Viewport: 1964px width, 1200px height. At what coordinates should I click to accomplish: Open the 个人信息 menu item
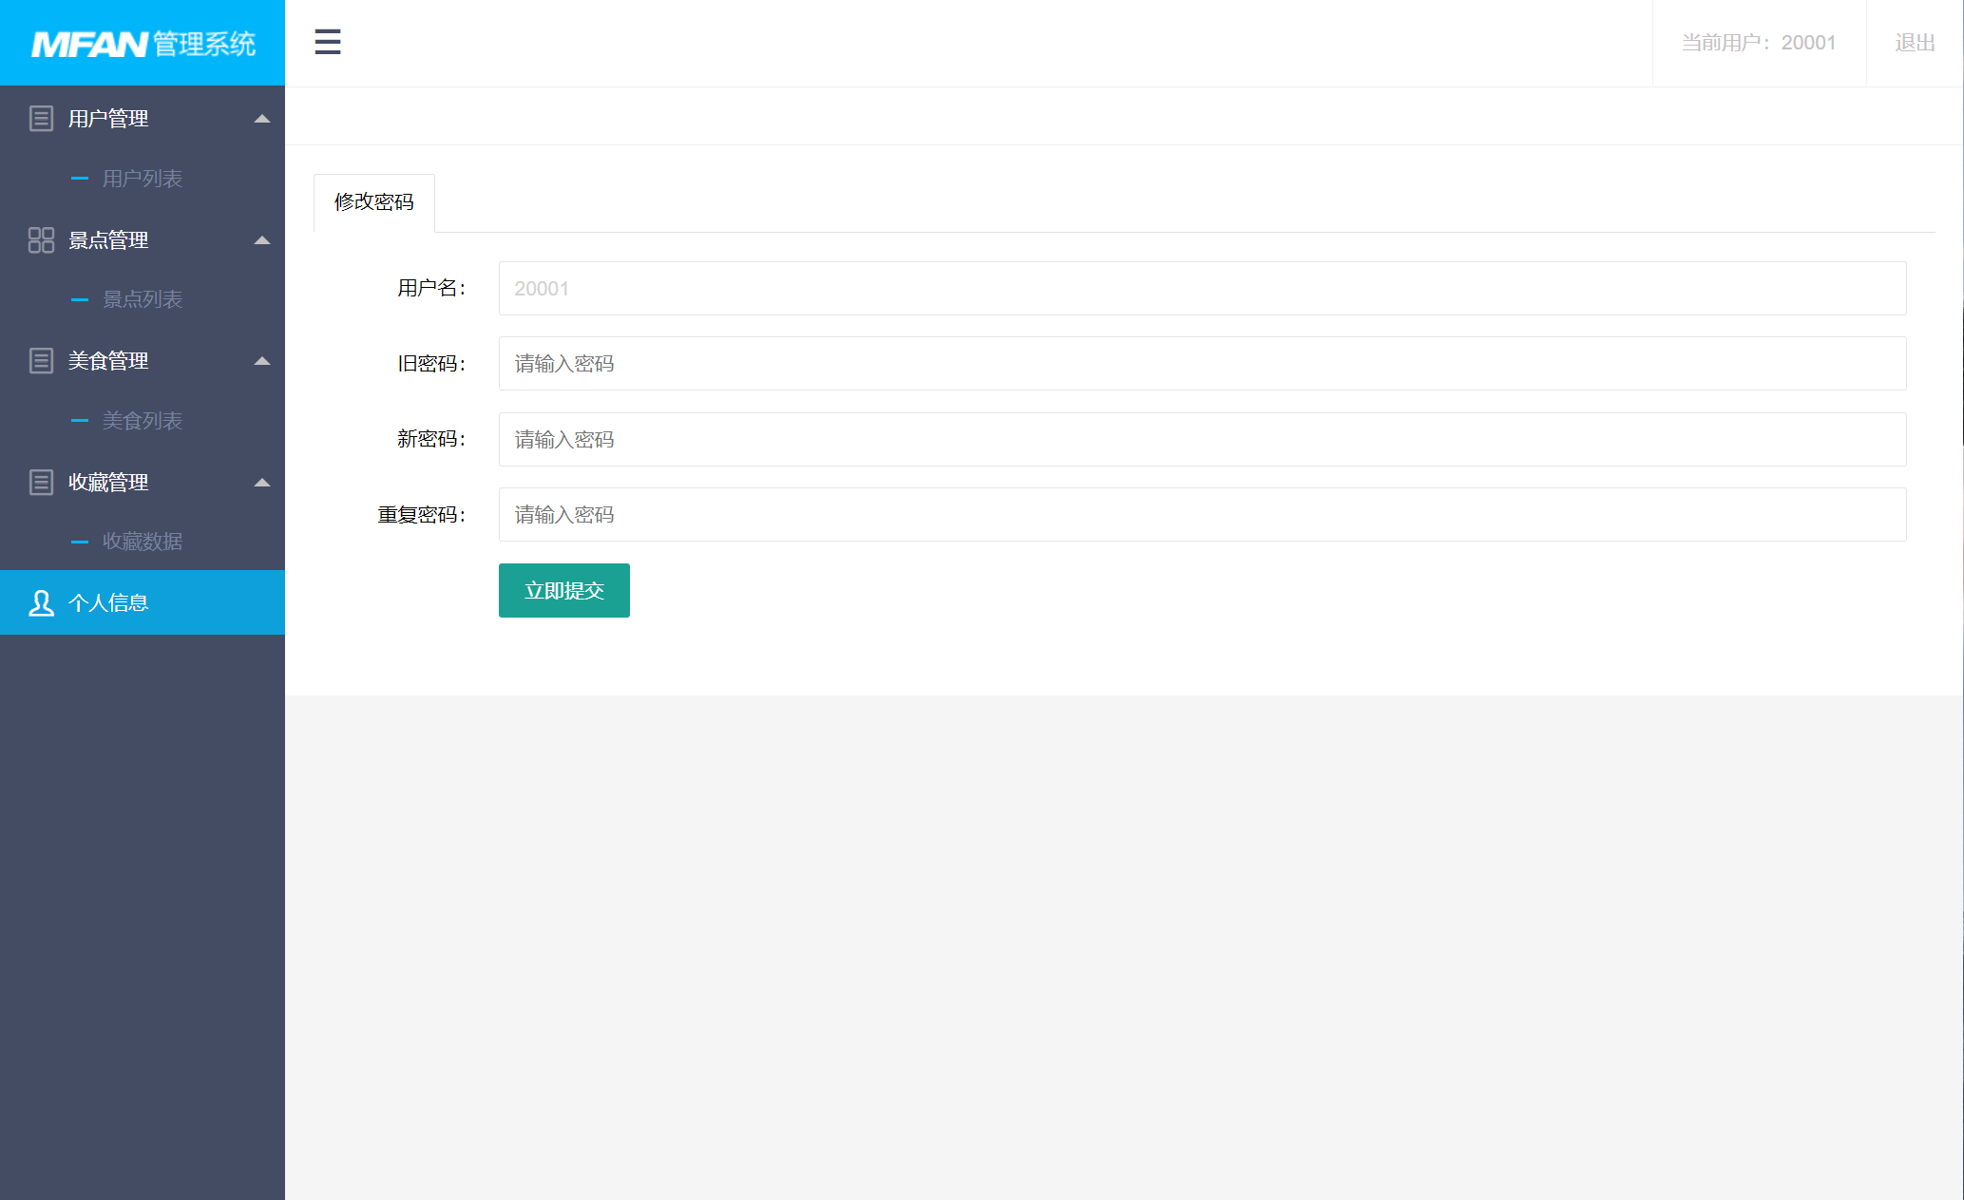coord(107,602)
